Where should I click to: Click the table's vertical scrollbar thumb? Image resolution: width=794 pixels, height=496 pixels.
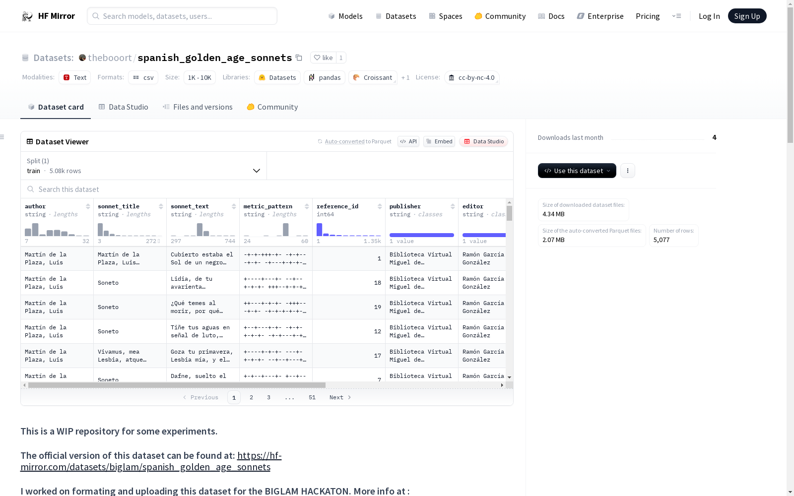click(509, 213)
